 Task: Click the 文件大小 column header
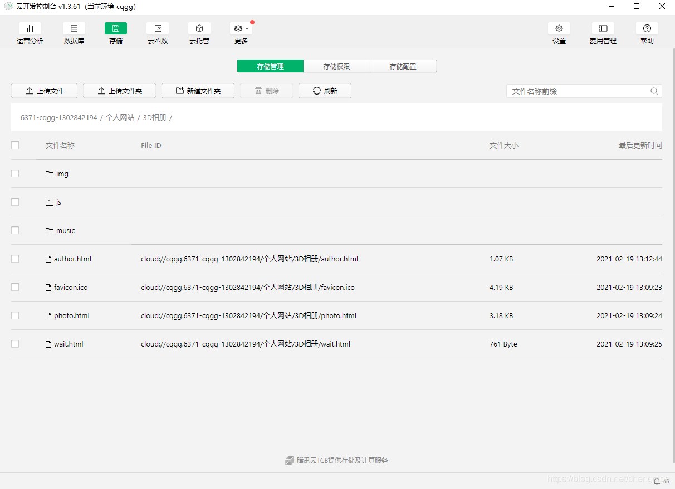tap(504, 145)
